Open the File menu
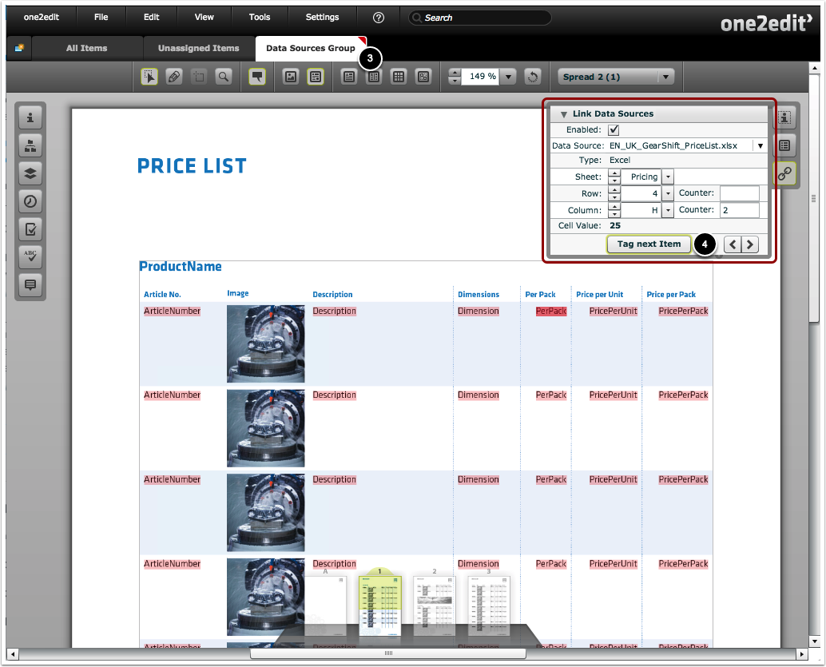Viewport: 826px width, 667px height. click(x=101, y=18)
